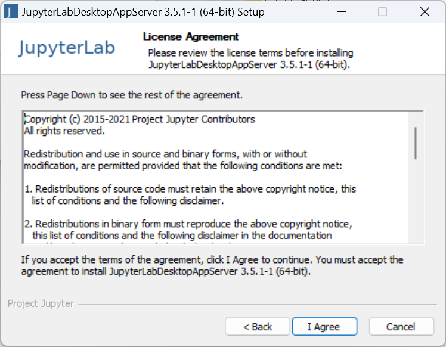Click scrollbar track below the thumb
Screen dimensions: 446x347
(416, 200)
